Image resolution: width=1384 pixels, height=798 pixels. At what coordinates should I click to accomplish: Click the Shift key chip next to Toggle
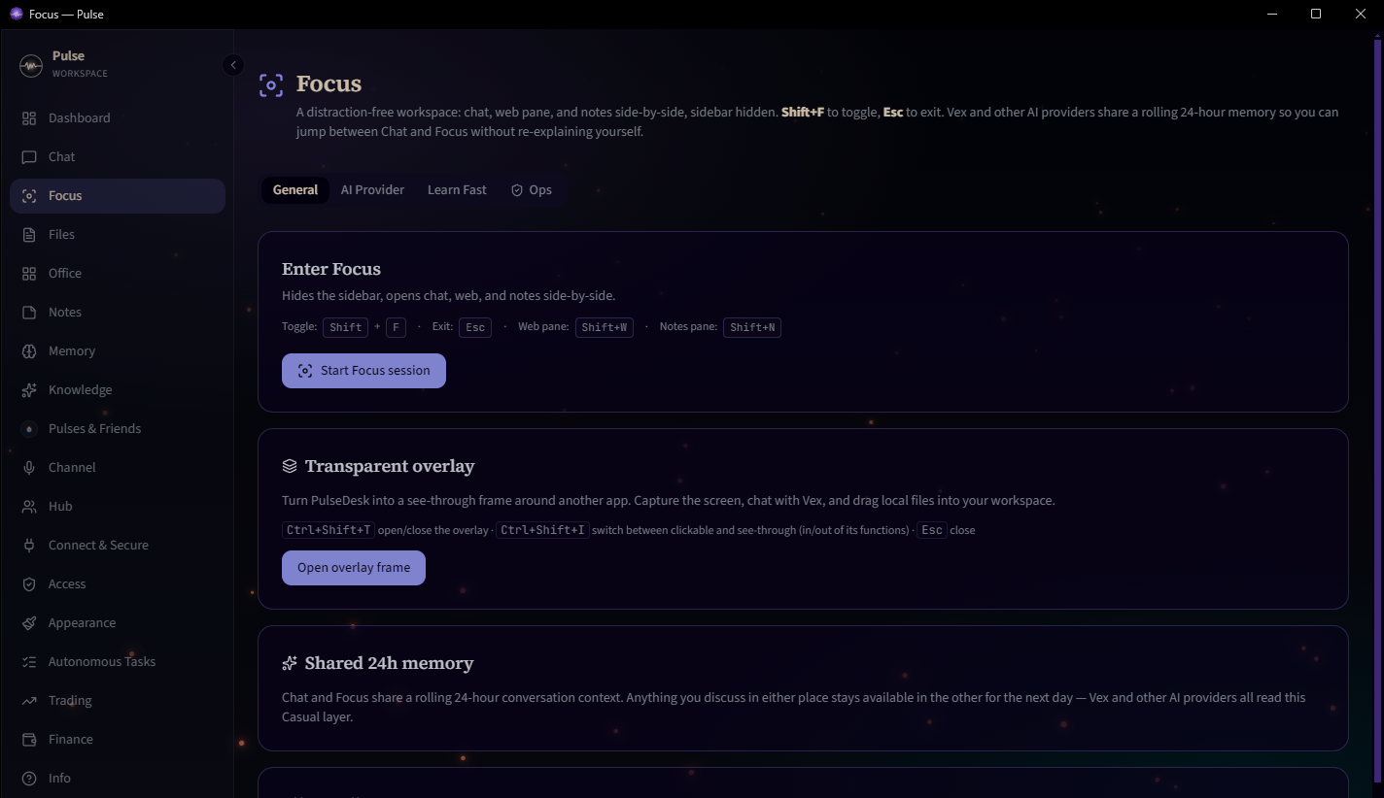coord(346,327)
